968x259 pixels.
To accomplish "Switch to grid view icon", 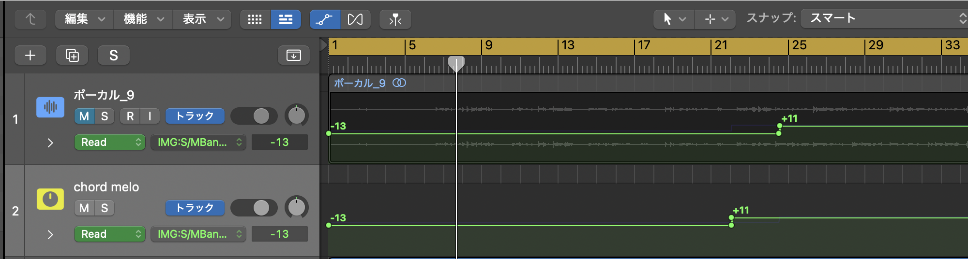I will coord(255,19).
